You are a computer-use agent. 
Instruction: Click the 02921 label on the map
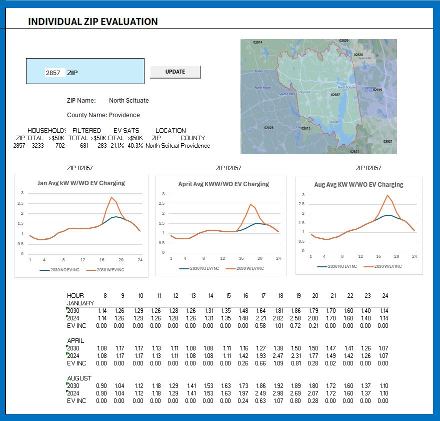388,142
